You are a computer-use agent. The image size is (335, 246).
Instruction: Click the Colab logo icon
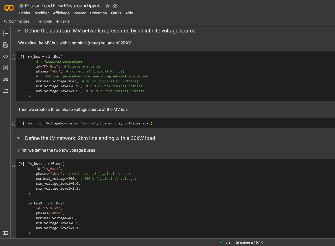(9, 8)
